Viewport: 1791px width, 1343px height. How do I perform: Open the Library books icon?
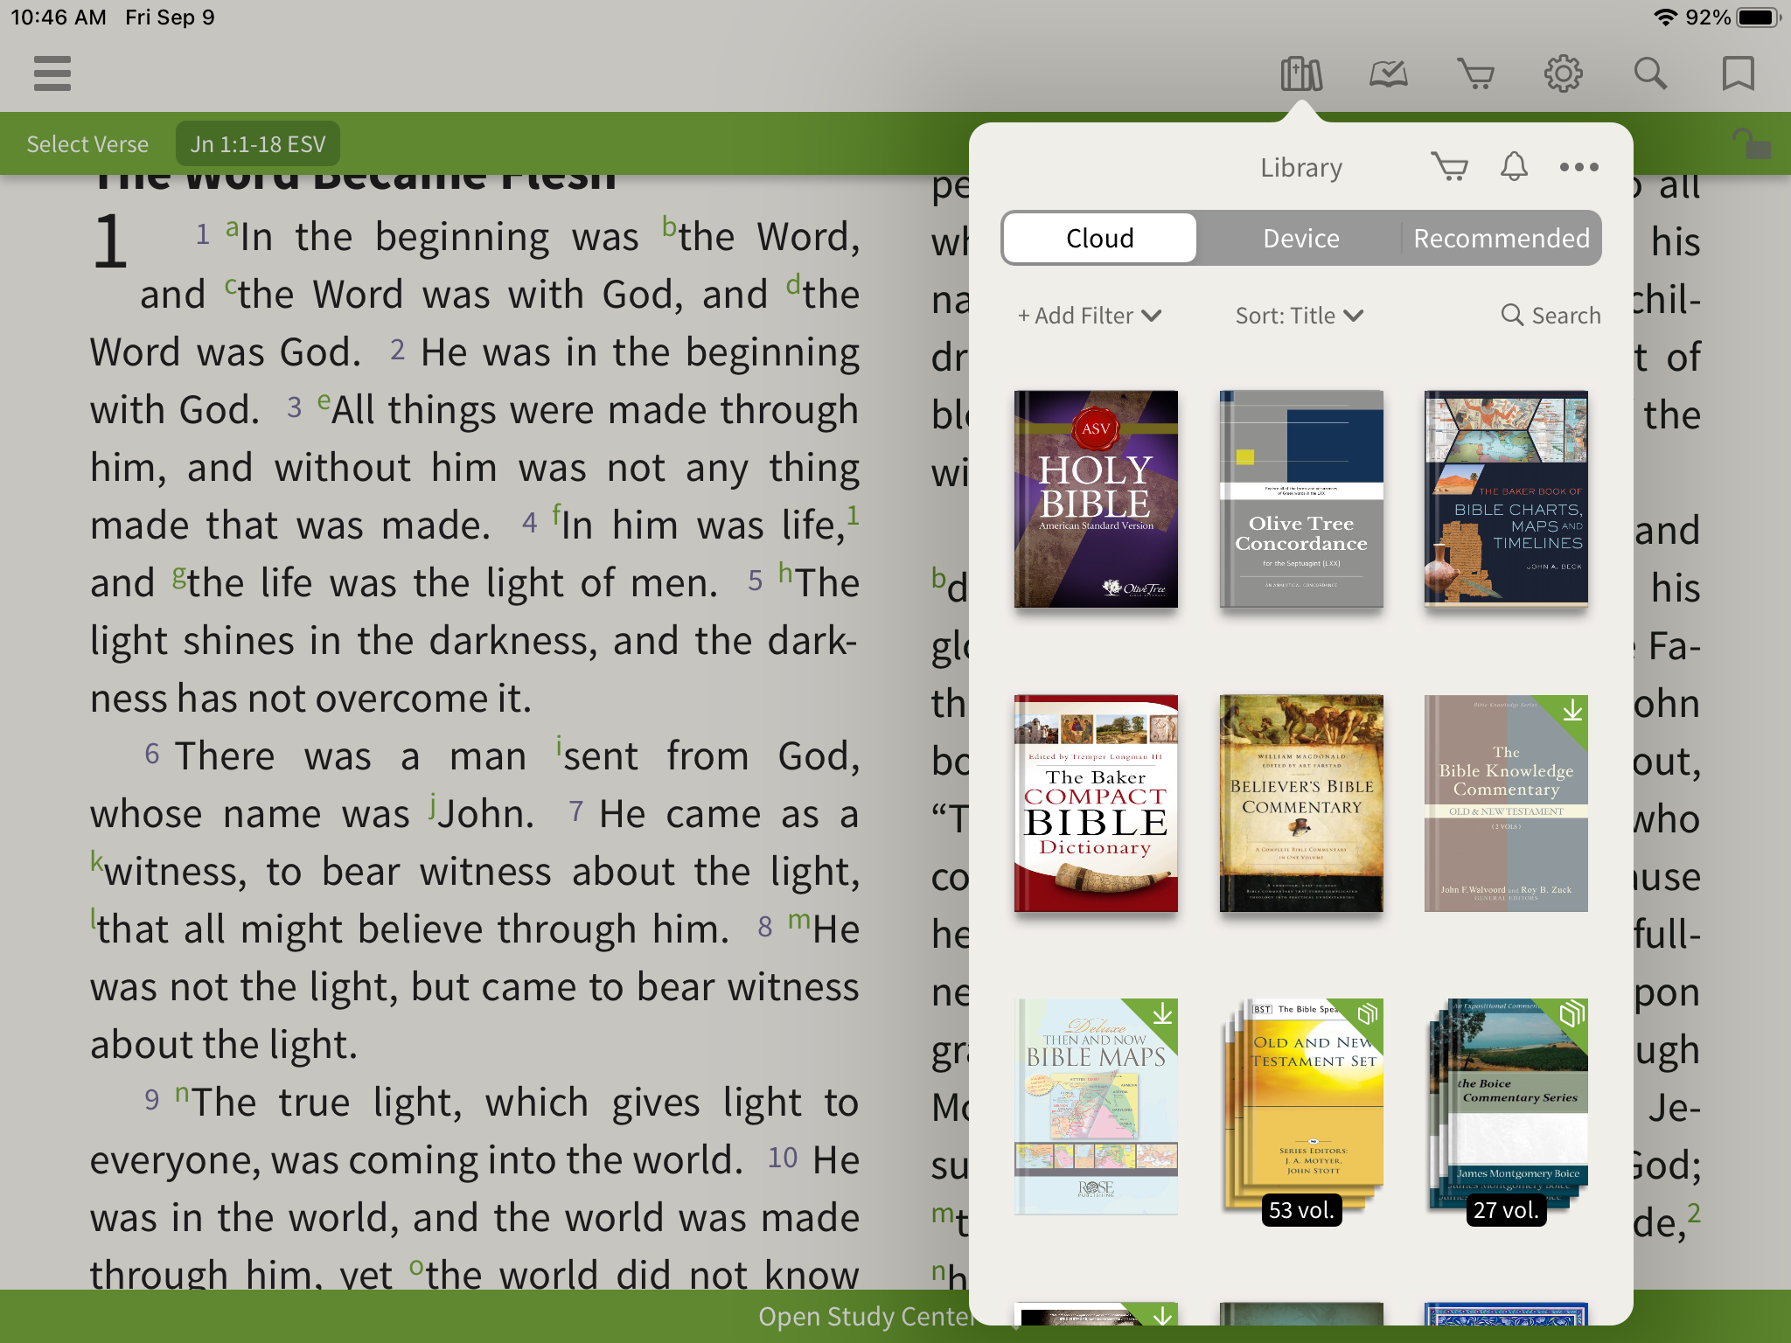(x=1301, y=74)
